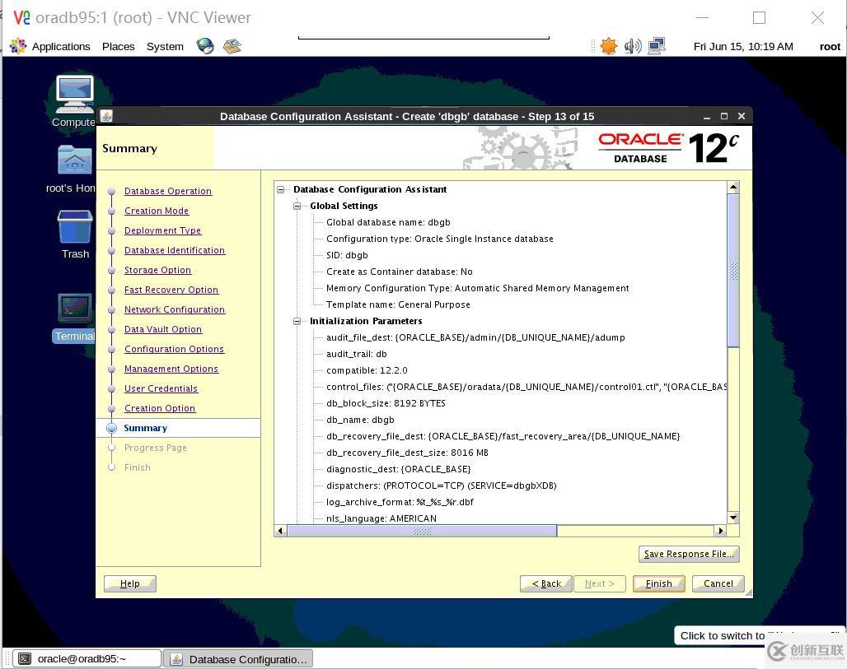
Task: Go to User Credentials step
Action: click(161, 388)
